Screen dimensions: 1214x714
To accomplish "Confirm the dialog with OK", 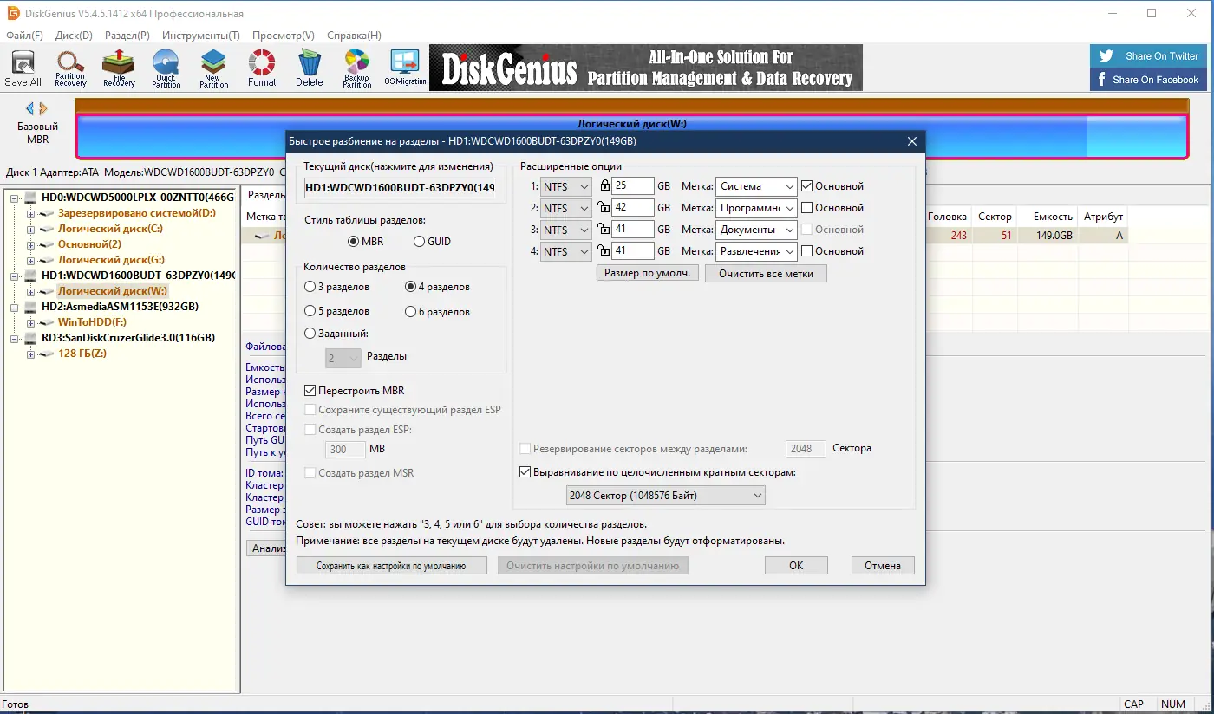I will click(x=796, y=565).
